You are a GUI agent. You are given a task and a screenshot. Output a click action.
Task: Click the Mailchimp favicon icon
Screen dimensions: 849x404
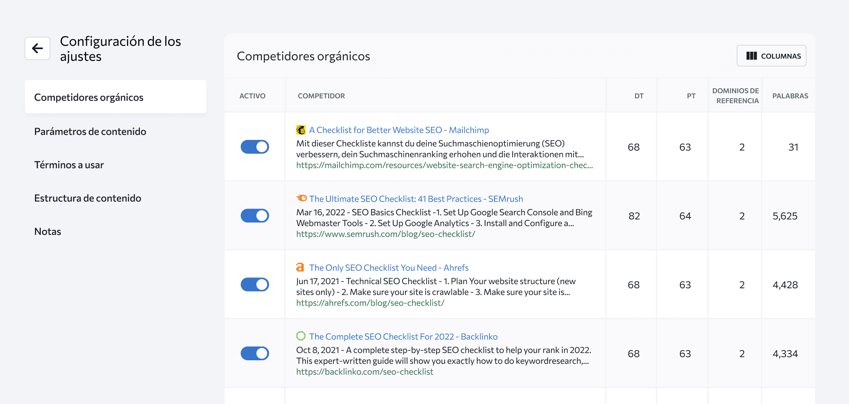pyautogui.click(x=301, y=130)
